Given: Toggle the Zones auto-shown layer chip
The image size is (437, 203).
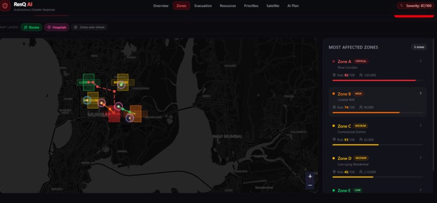Looking at the screenshot, I should (89, 27).
